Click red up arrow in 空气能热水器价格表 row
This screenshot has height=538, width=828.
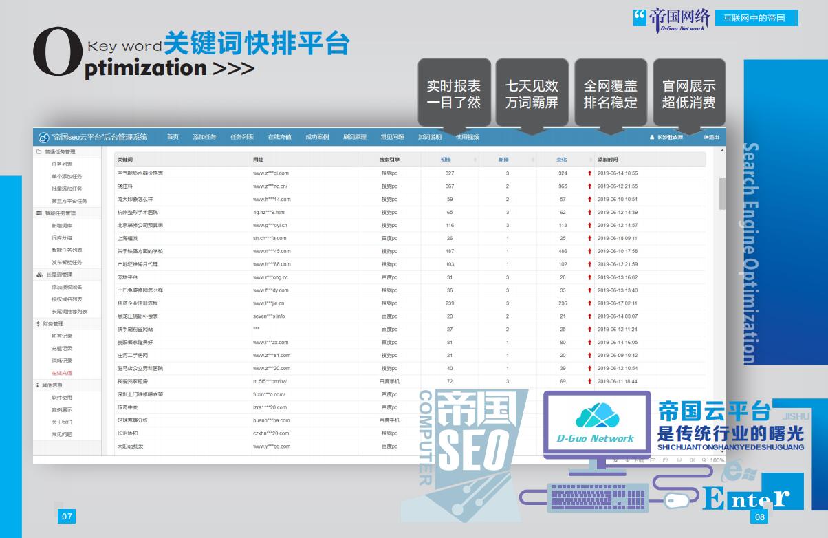tap(589, 173)
